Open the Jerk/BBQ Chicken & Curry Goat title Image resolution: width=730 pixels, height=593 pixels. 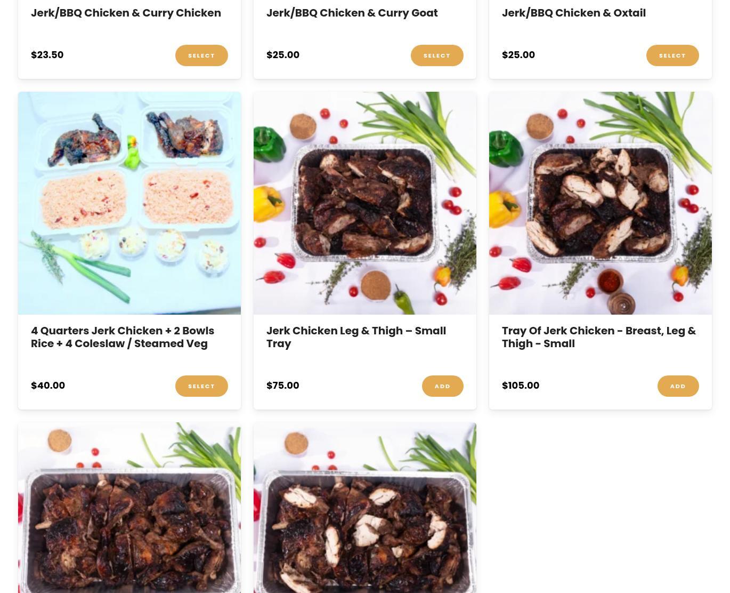(x=352, y=13)
